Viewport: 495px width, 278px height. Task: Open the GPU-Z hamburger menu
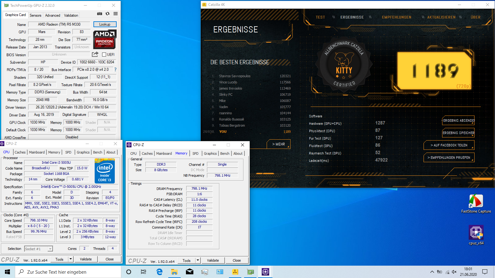pyautogui.click(x=115, y=14)
